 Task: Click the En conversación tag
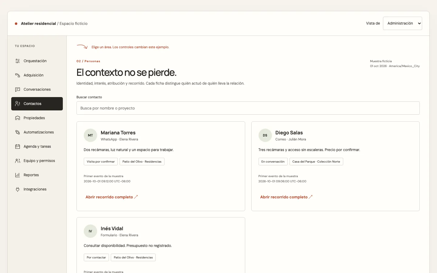point(273,162)
